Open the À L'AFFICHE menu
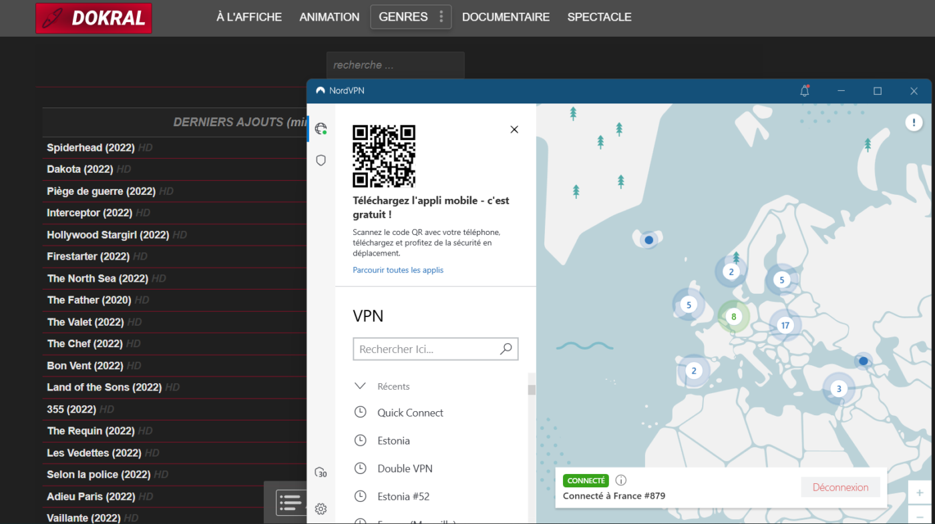The height and width of the screenshot is (524, 935). pyautogui.click(x=249, y=17)
